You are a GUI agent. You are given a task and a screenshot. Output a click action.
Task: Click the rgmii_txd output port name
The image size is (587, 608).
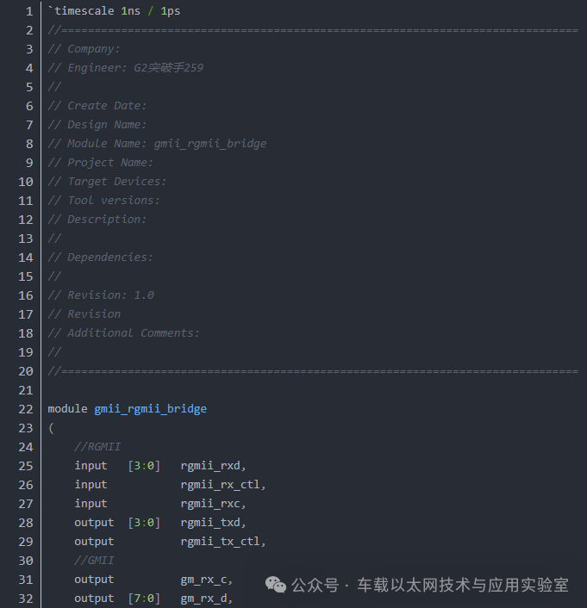click(213, 523)
